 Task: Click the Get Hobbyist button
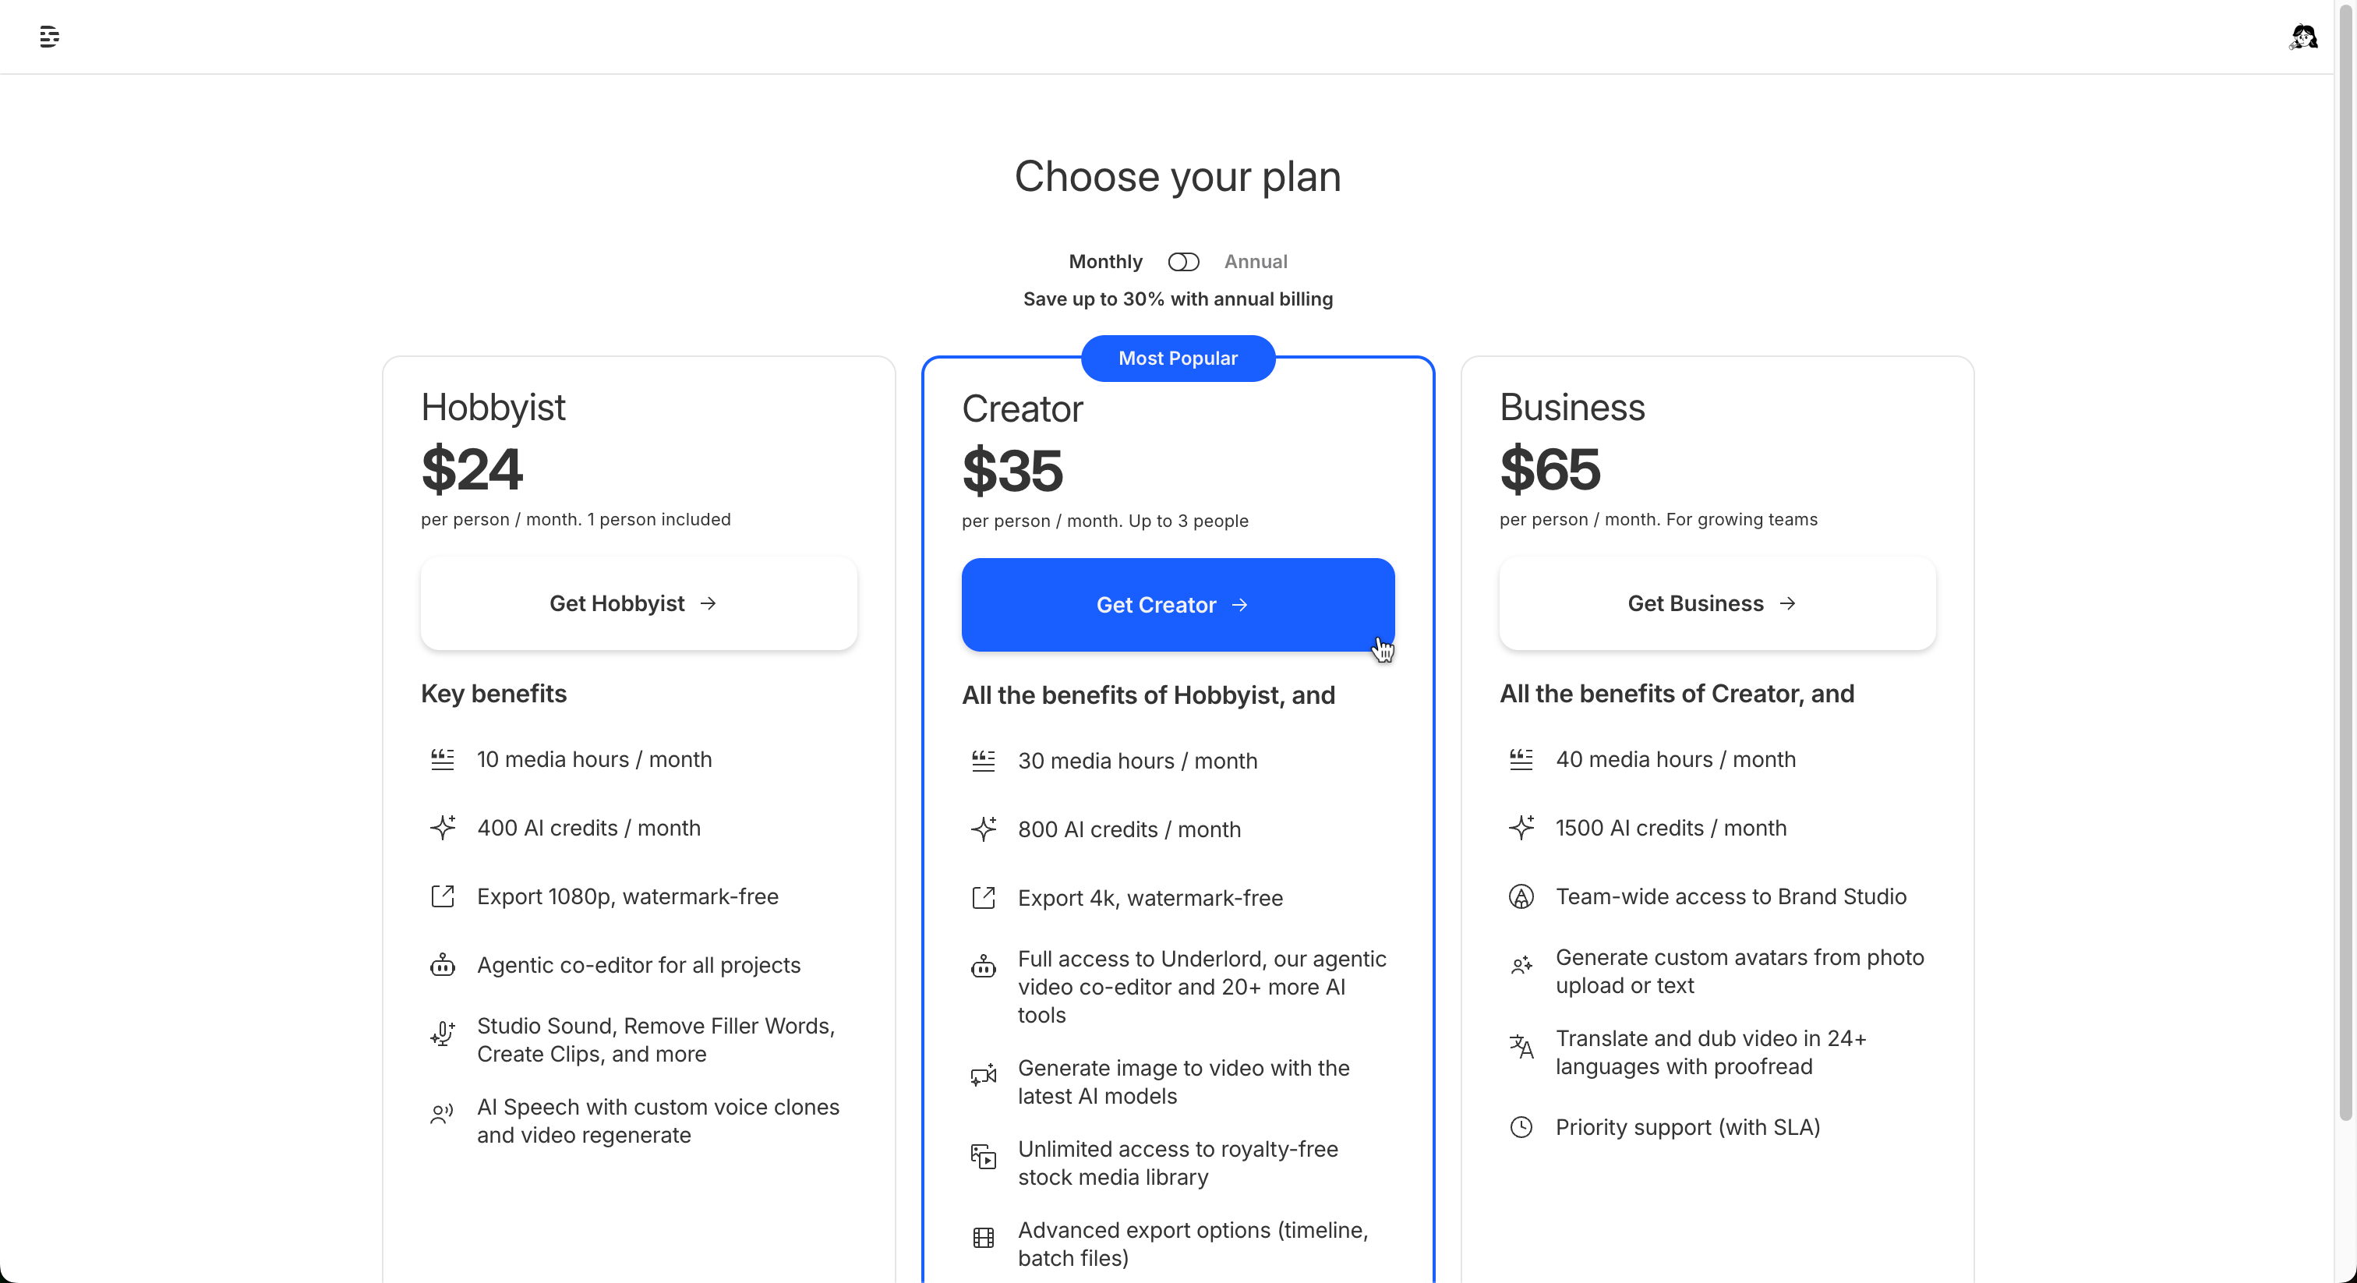coord(638,603)
